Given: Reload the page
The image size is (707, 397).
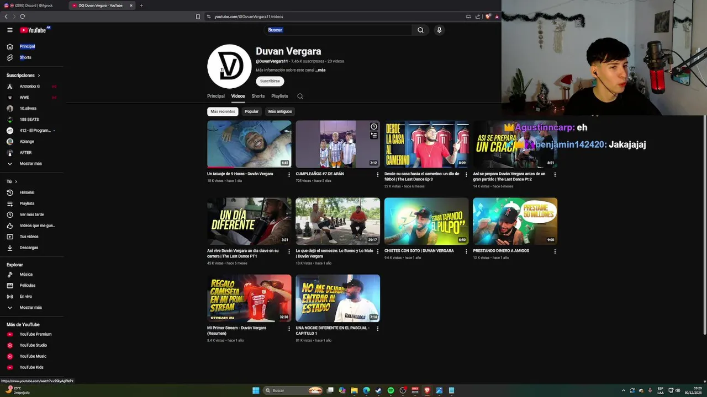Looking at the screenshot, I should 23,17.
